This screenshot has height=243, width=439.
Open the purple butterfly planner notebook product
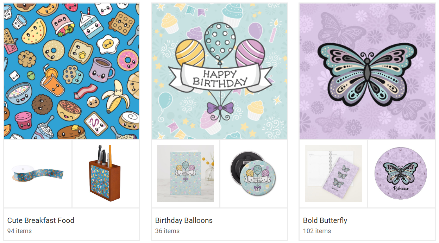tap(333, 174)
